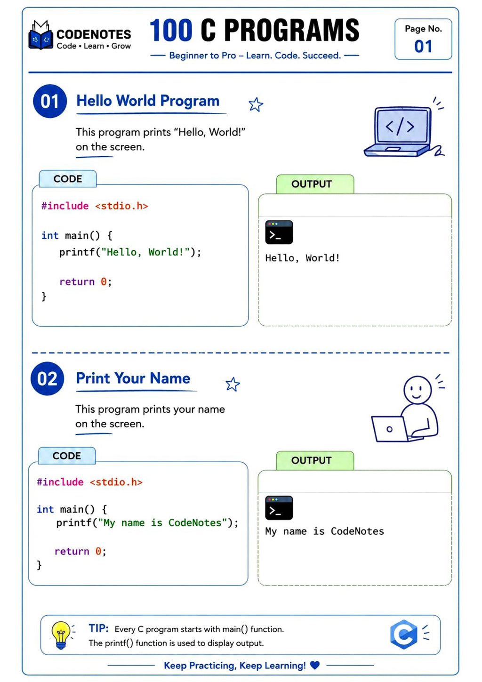Screen dimensions: 482x682
Task: Click the star next to Hello World Program
Action: point(256,104)
